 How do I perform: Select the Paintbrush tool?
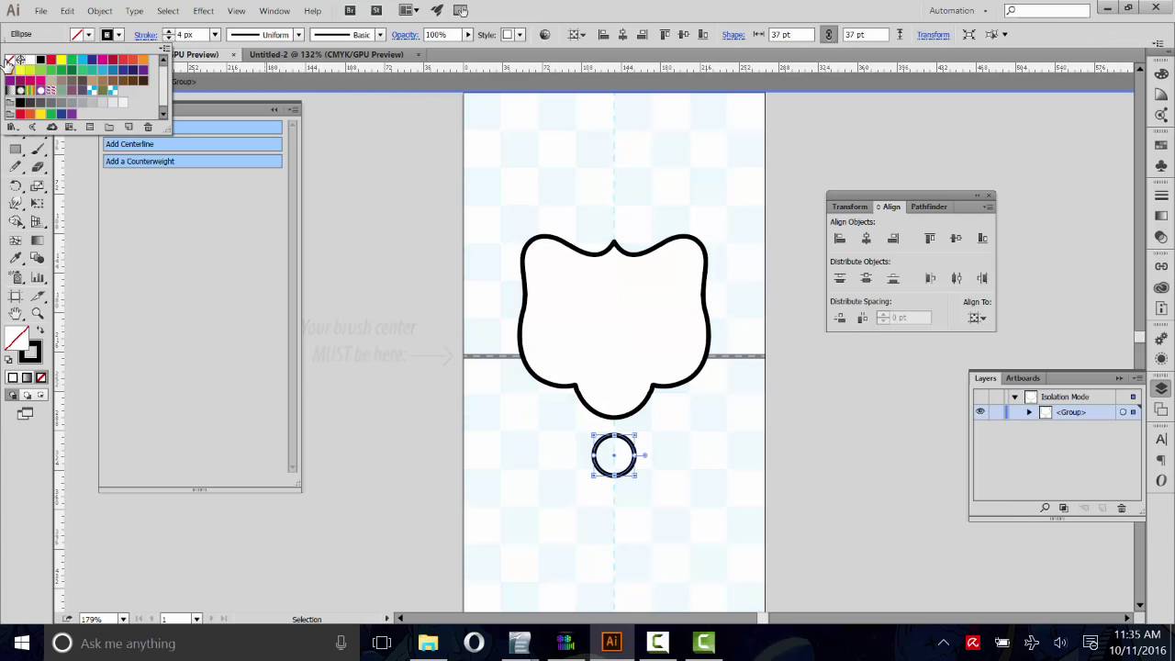(38, 149)
